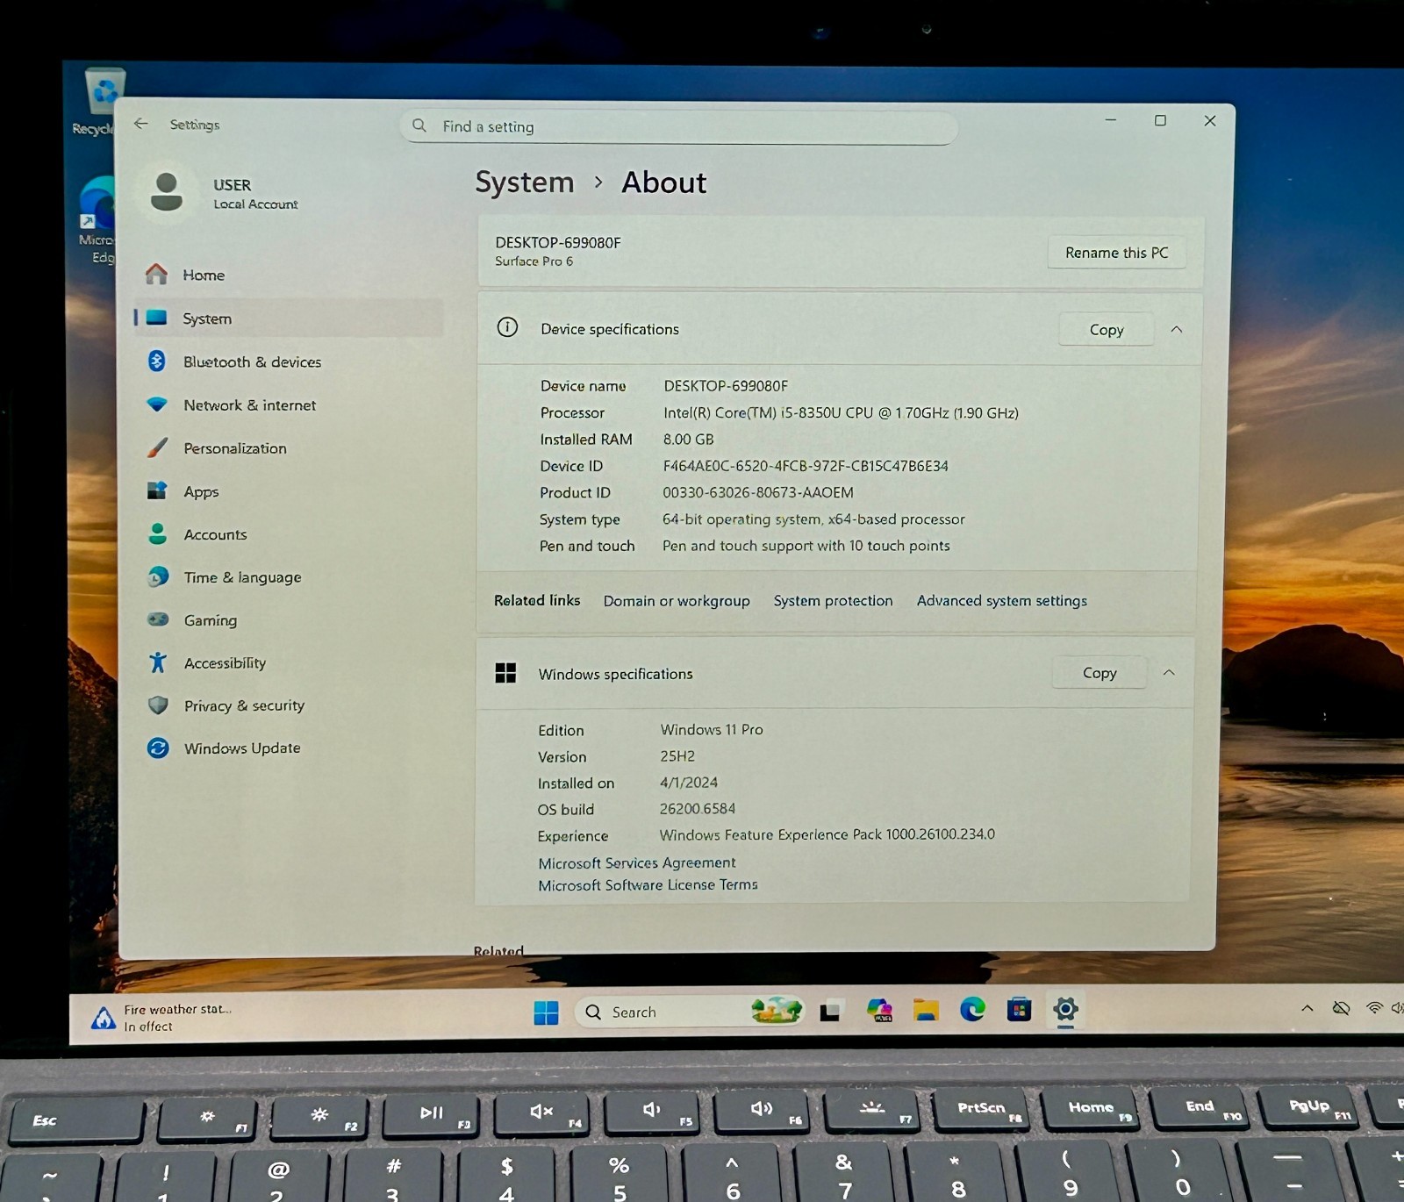Click the Installed RAM value 8.00 GB
This screenshot has width=1404, height=1202.
[689, 440]
